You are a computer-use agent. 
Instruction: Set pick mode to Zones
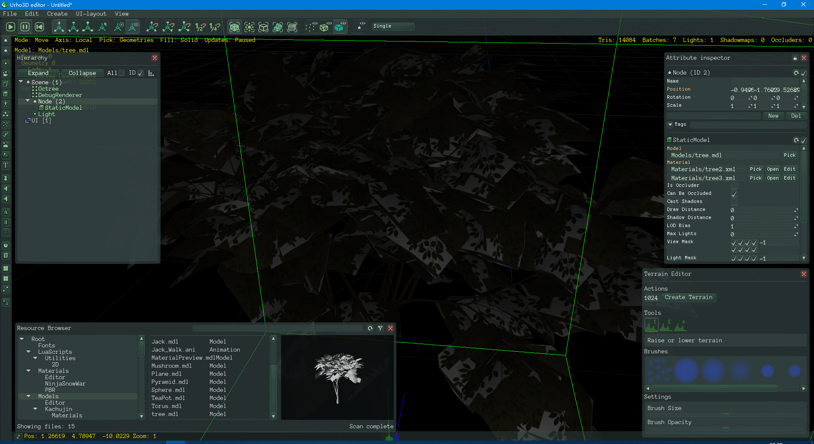[x=263, y=27]
